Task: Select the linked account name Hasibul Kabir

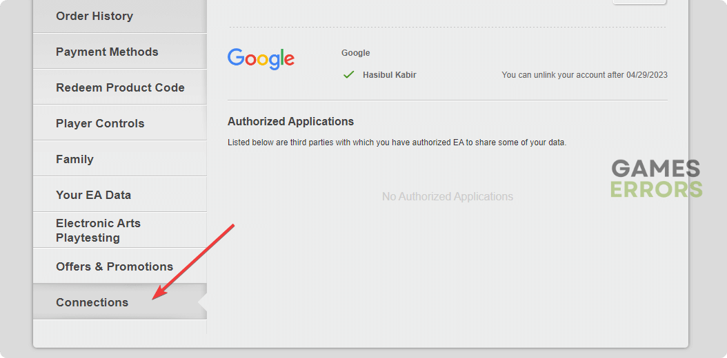Action: tap(390, 74)
